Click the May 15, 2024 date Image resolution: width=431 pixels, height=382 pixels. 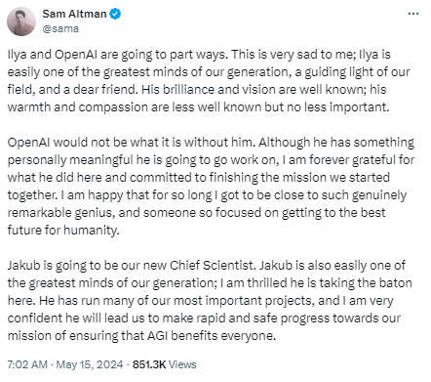(90, 364)
